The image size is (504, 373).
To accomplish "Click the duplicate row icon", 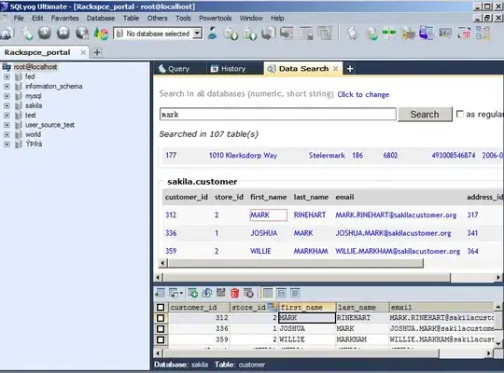I will pyautogui.click(x=207, y=293).
